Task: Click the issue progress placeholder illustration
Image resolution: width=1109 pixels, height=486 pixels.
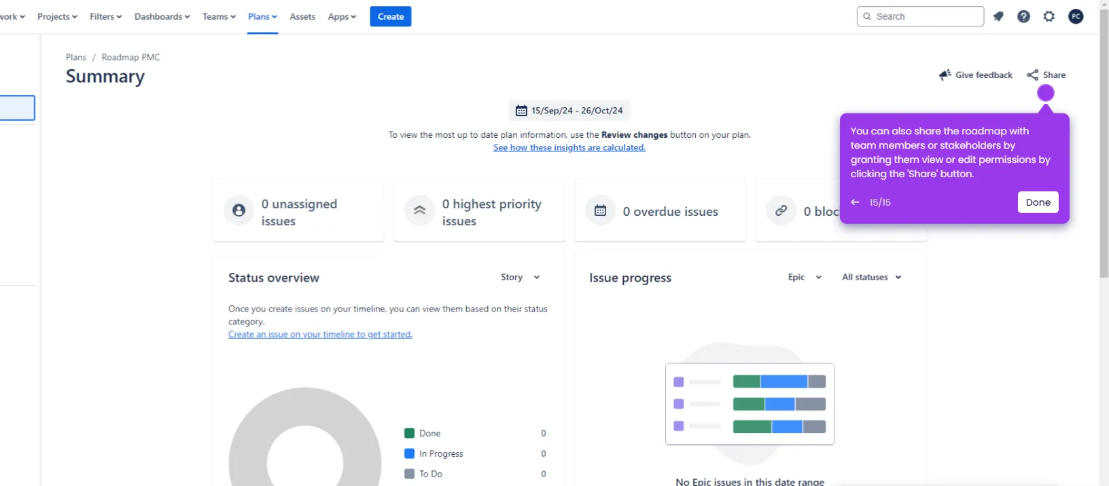Action: (x=750, y=404)
